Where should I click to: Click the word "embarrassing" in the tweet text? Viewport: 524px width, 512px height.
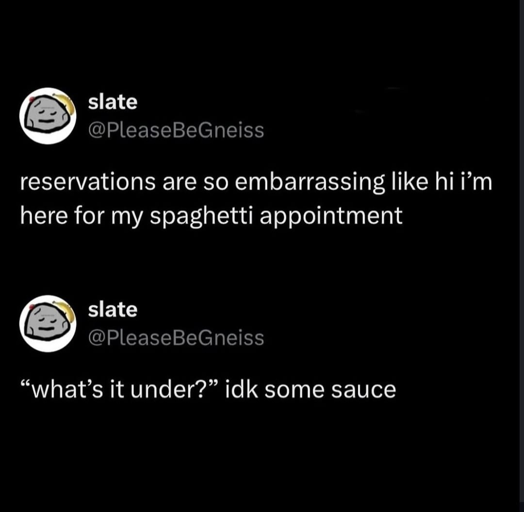(x=310, y=183)
